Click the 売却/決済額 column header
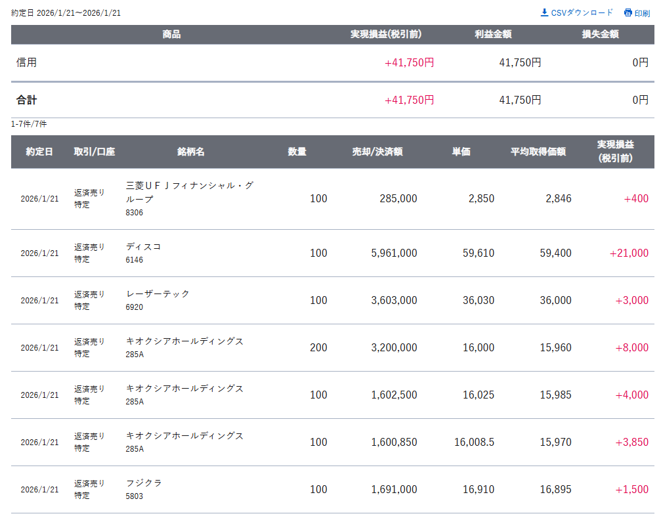This screenshot has height=520, width=661. point(377,152)
